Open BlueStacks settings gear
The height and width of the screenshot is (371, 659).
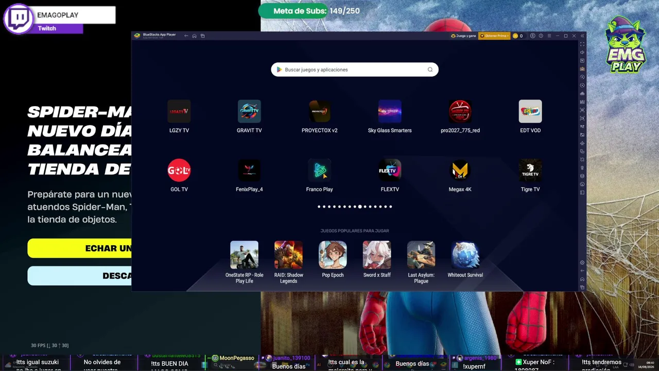pyautogui.click(x=582, y=263)
